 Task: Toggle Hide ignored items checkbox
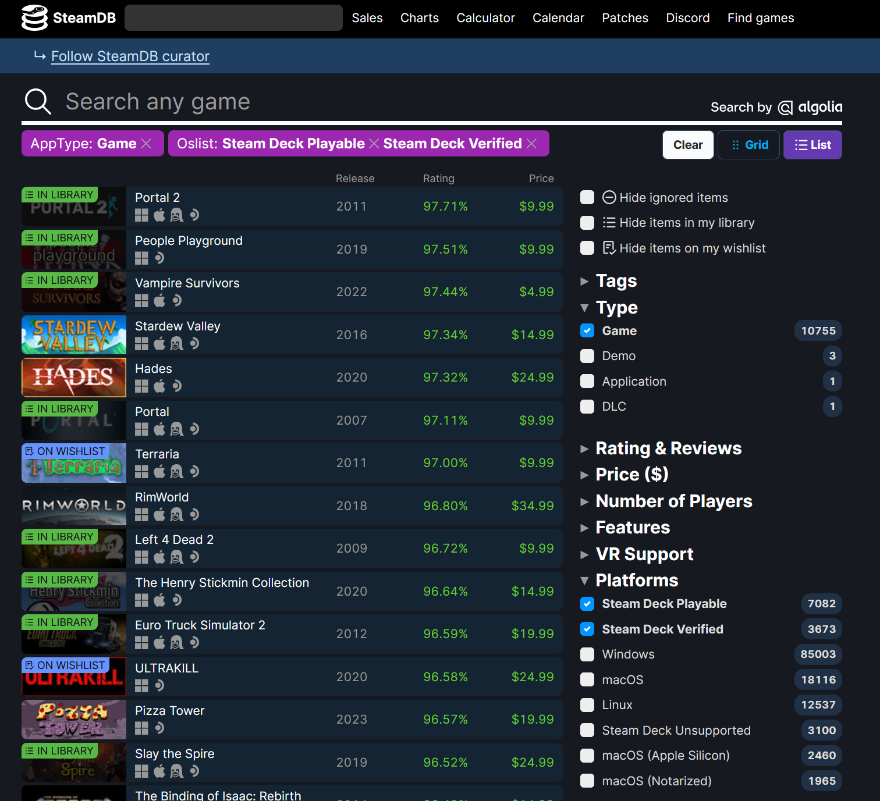(x=587, y=197)
